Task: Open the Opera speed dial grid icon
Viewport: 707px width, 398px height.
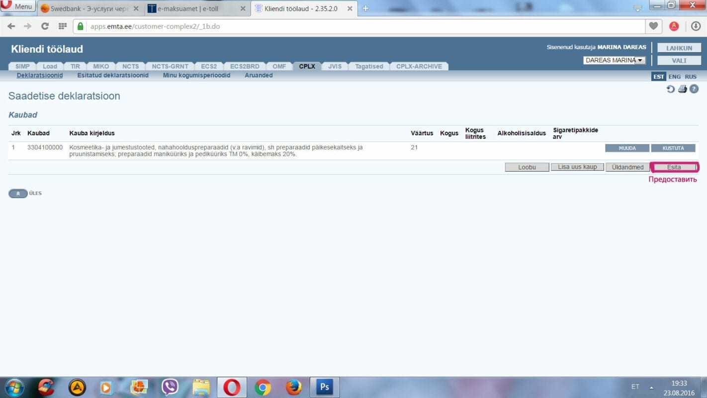Action: (63, 26)
